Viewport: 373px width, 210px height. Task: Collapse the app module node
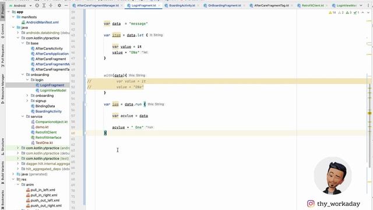[9, 12]
